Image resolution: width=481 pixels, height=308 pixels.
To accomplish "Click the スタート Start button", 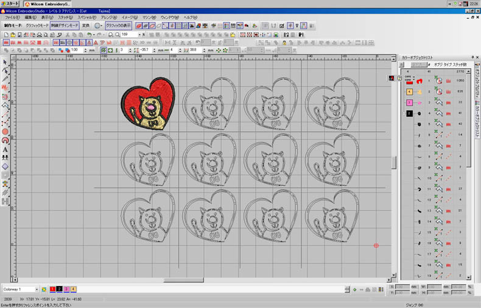I will [10, 4].
